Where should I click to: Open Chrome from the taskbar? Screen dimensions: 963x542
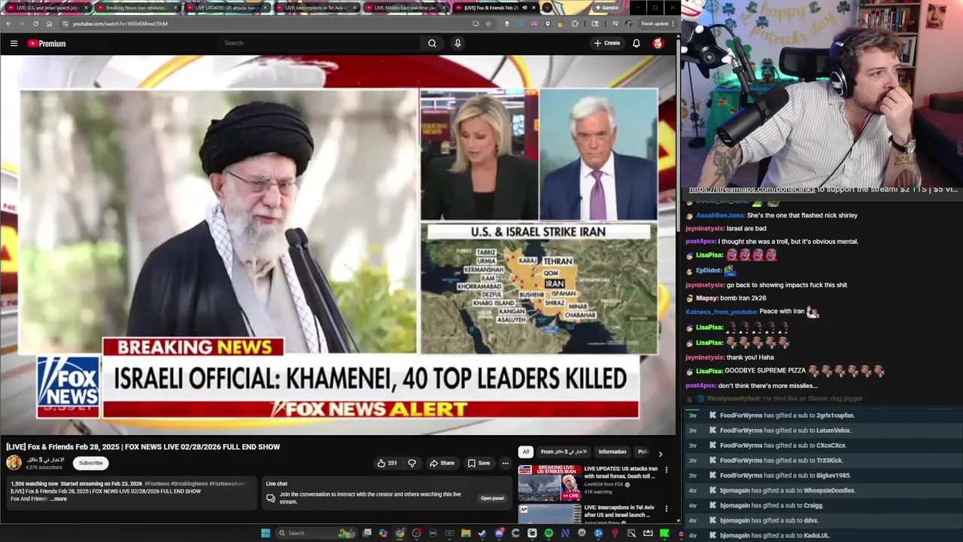click(399, 533)
